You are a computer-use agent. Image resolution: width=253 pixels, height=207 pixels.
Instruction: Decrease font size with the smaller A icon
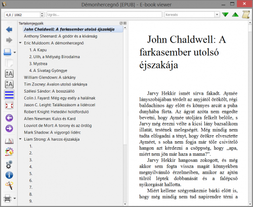coord(9,84)
